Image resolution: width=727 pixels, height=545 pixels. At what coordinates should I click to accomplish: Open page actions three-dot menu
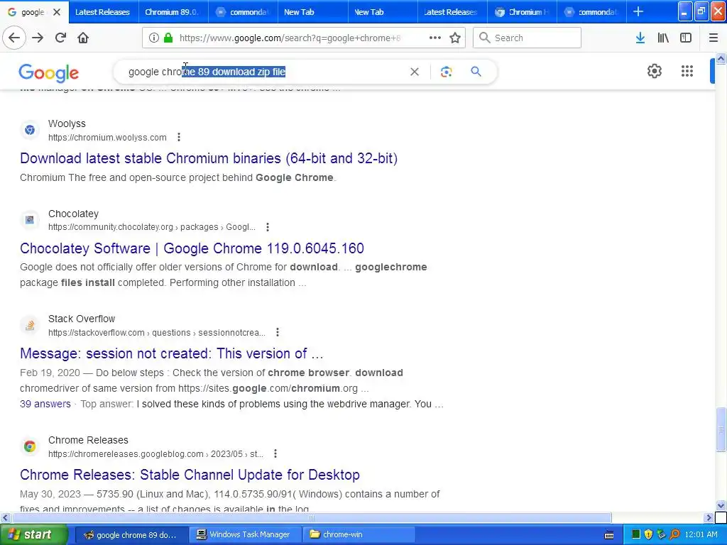pyautogui.click(x=435, y=38)
